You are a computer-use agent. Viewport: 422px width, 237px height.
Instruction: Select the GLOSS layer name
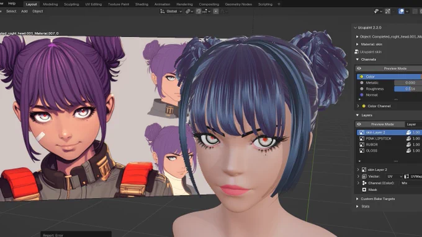click(371, 150)
